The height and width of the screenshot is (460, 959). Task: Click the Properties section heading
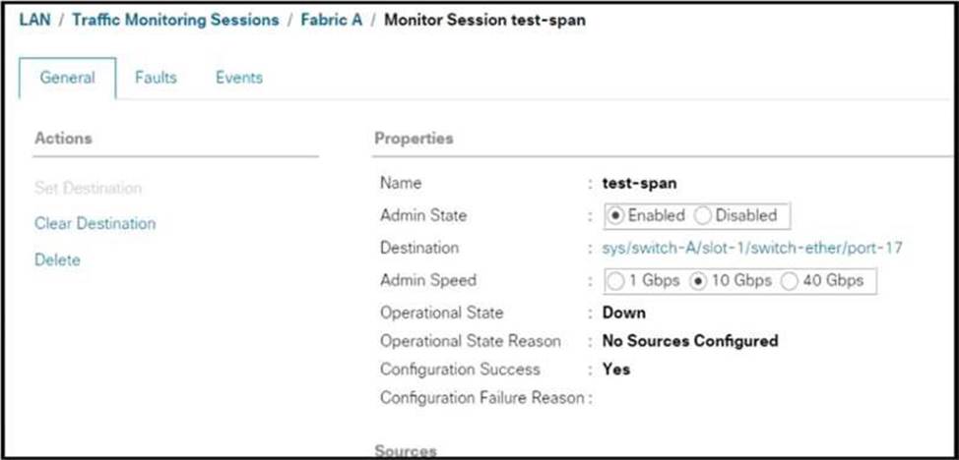click(415, 139)
